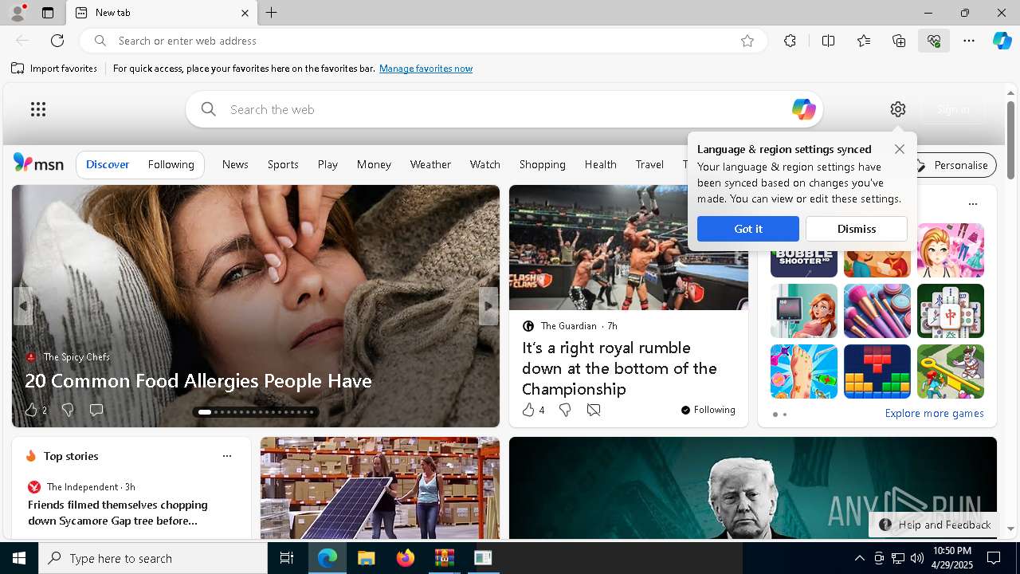The width and height of the screenshot is (1020, 574).
Task: Click Got it in sync popup
Action: (x=748, y=229)
